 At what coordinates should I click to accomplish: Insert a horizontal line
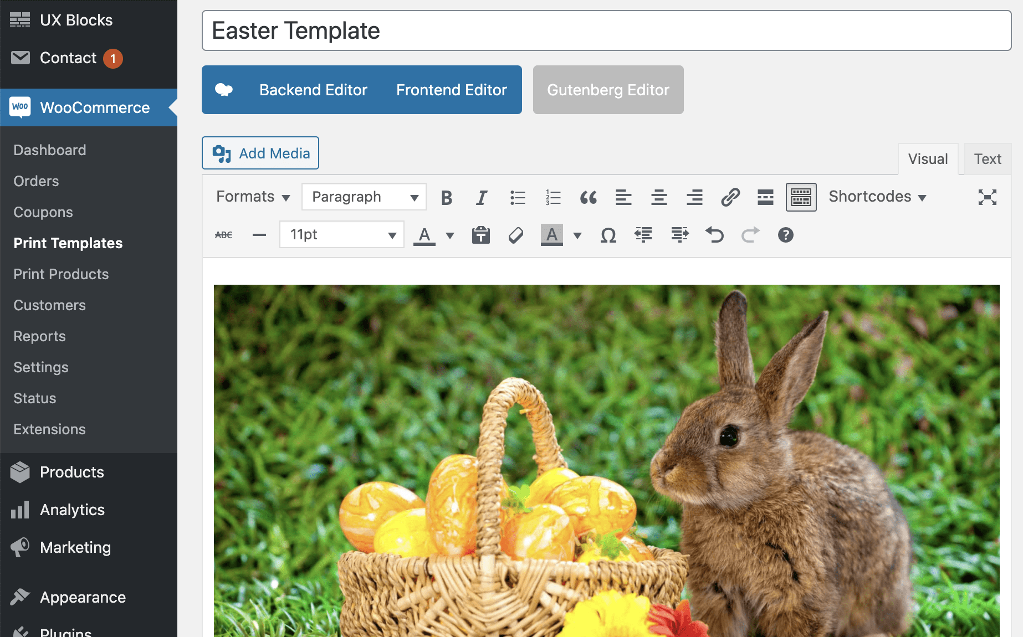tap(259, 234)
